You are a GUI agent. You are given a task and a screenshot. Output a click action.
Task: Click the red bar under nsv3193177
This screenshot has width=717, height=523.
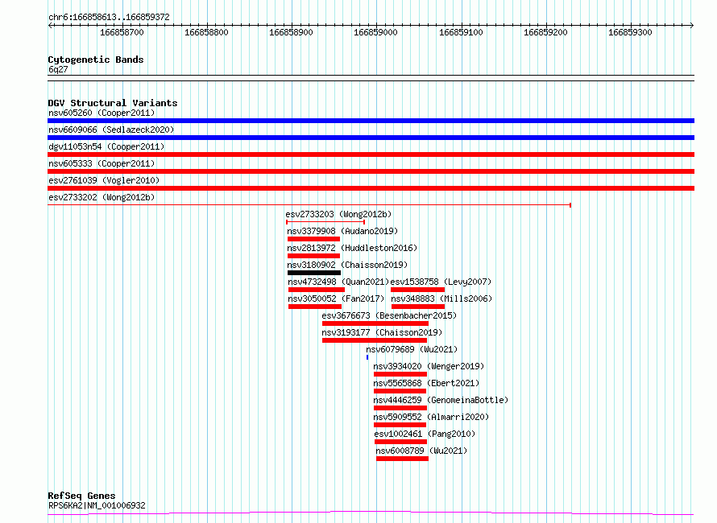(375, 340)
